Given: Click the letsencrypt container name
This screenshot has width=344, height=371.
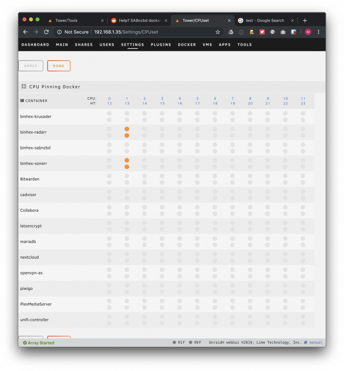Looking at the screenshot, I should (x=31, y=226).
